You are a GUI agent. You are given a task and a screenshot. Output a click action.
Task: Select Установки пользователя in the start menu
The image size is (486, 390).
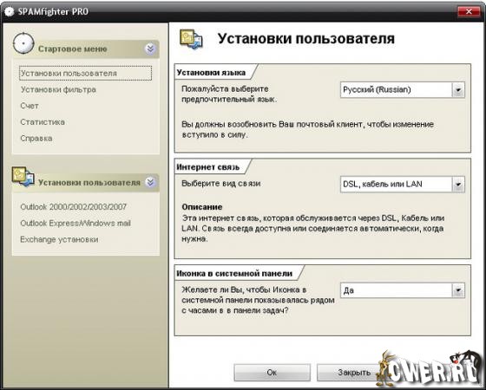86,74
